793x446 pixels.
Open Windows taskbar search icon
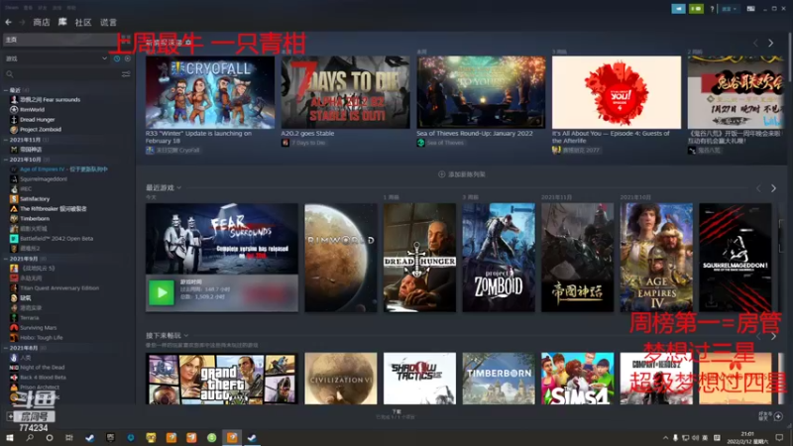pos(30,438)
